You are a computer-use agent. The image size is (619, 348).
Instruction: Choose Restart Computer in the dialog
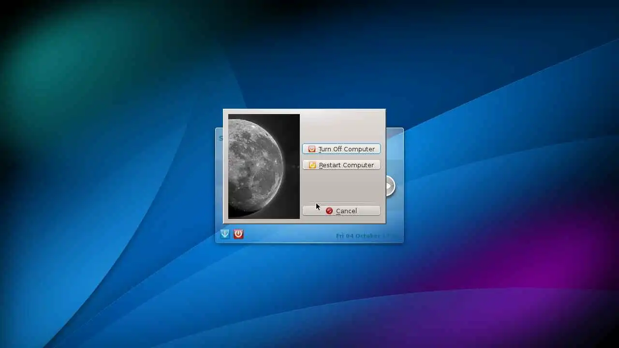click(x=341, y=165)
